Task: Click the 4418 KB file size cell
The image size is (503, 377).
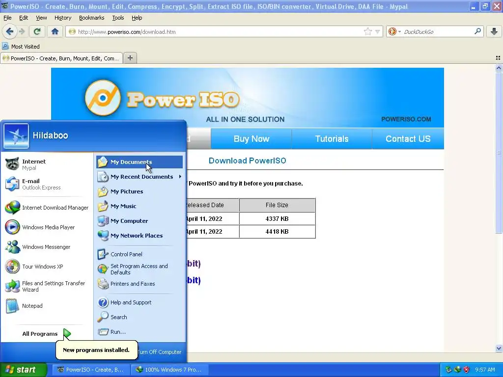Action: tap(277, 232)
